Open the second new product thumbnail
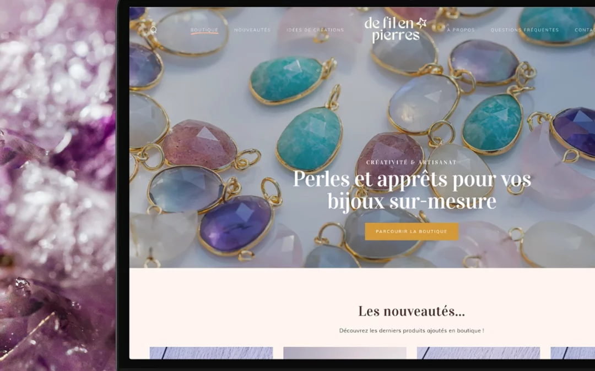 coord(344,353)
